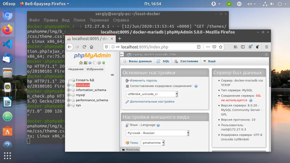The height and width of the screenshot is (163, 290).
Task: Open phpMyAdmin home icon in sidebar
Action: click(81, 63)
